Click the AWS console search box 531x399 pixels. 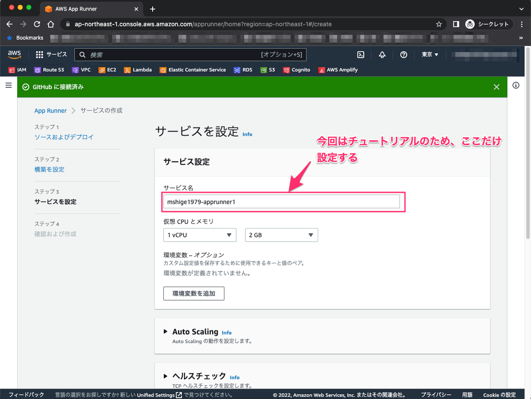[190, 54]
